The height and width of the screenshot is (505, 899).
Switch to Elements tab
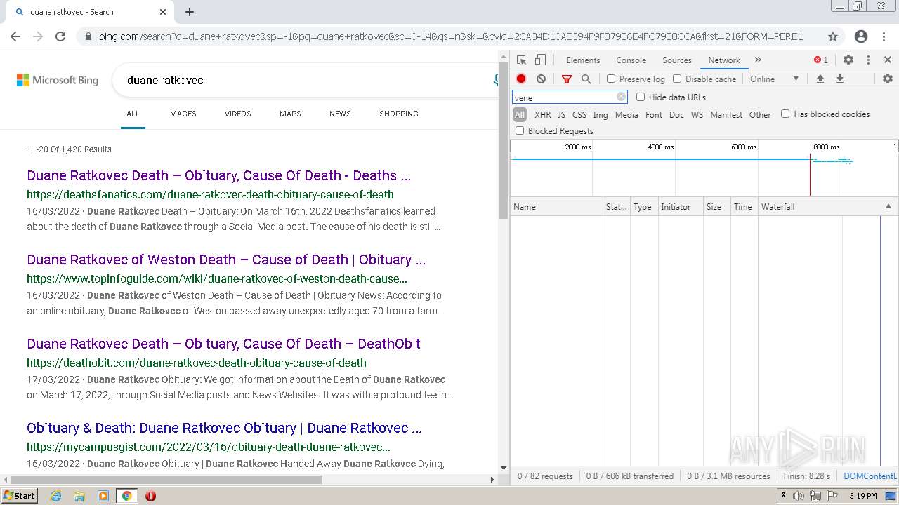coord(583,60)
